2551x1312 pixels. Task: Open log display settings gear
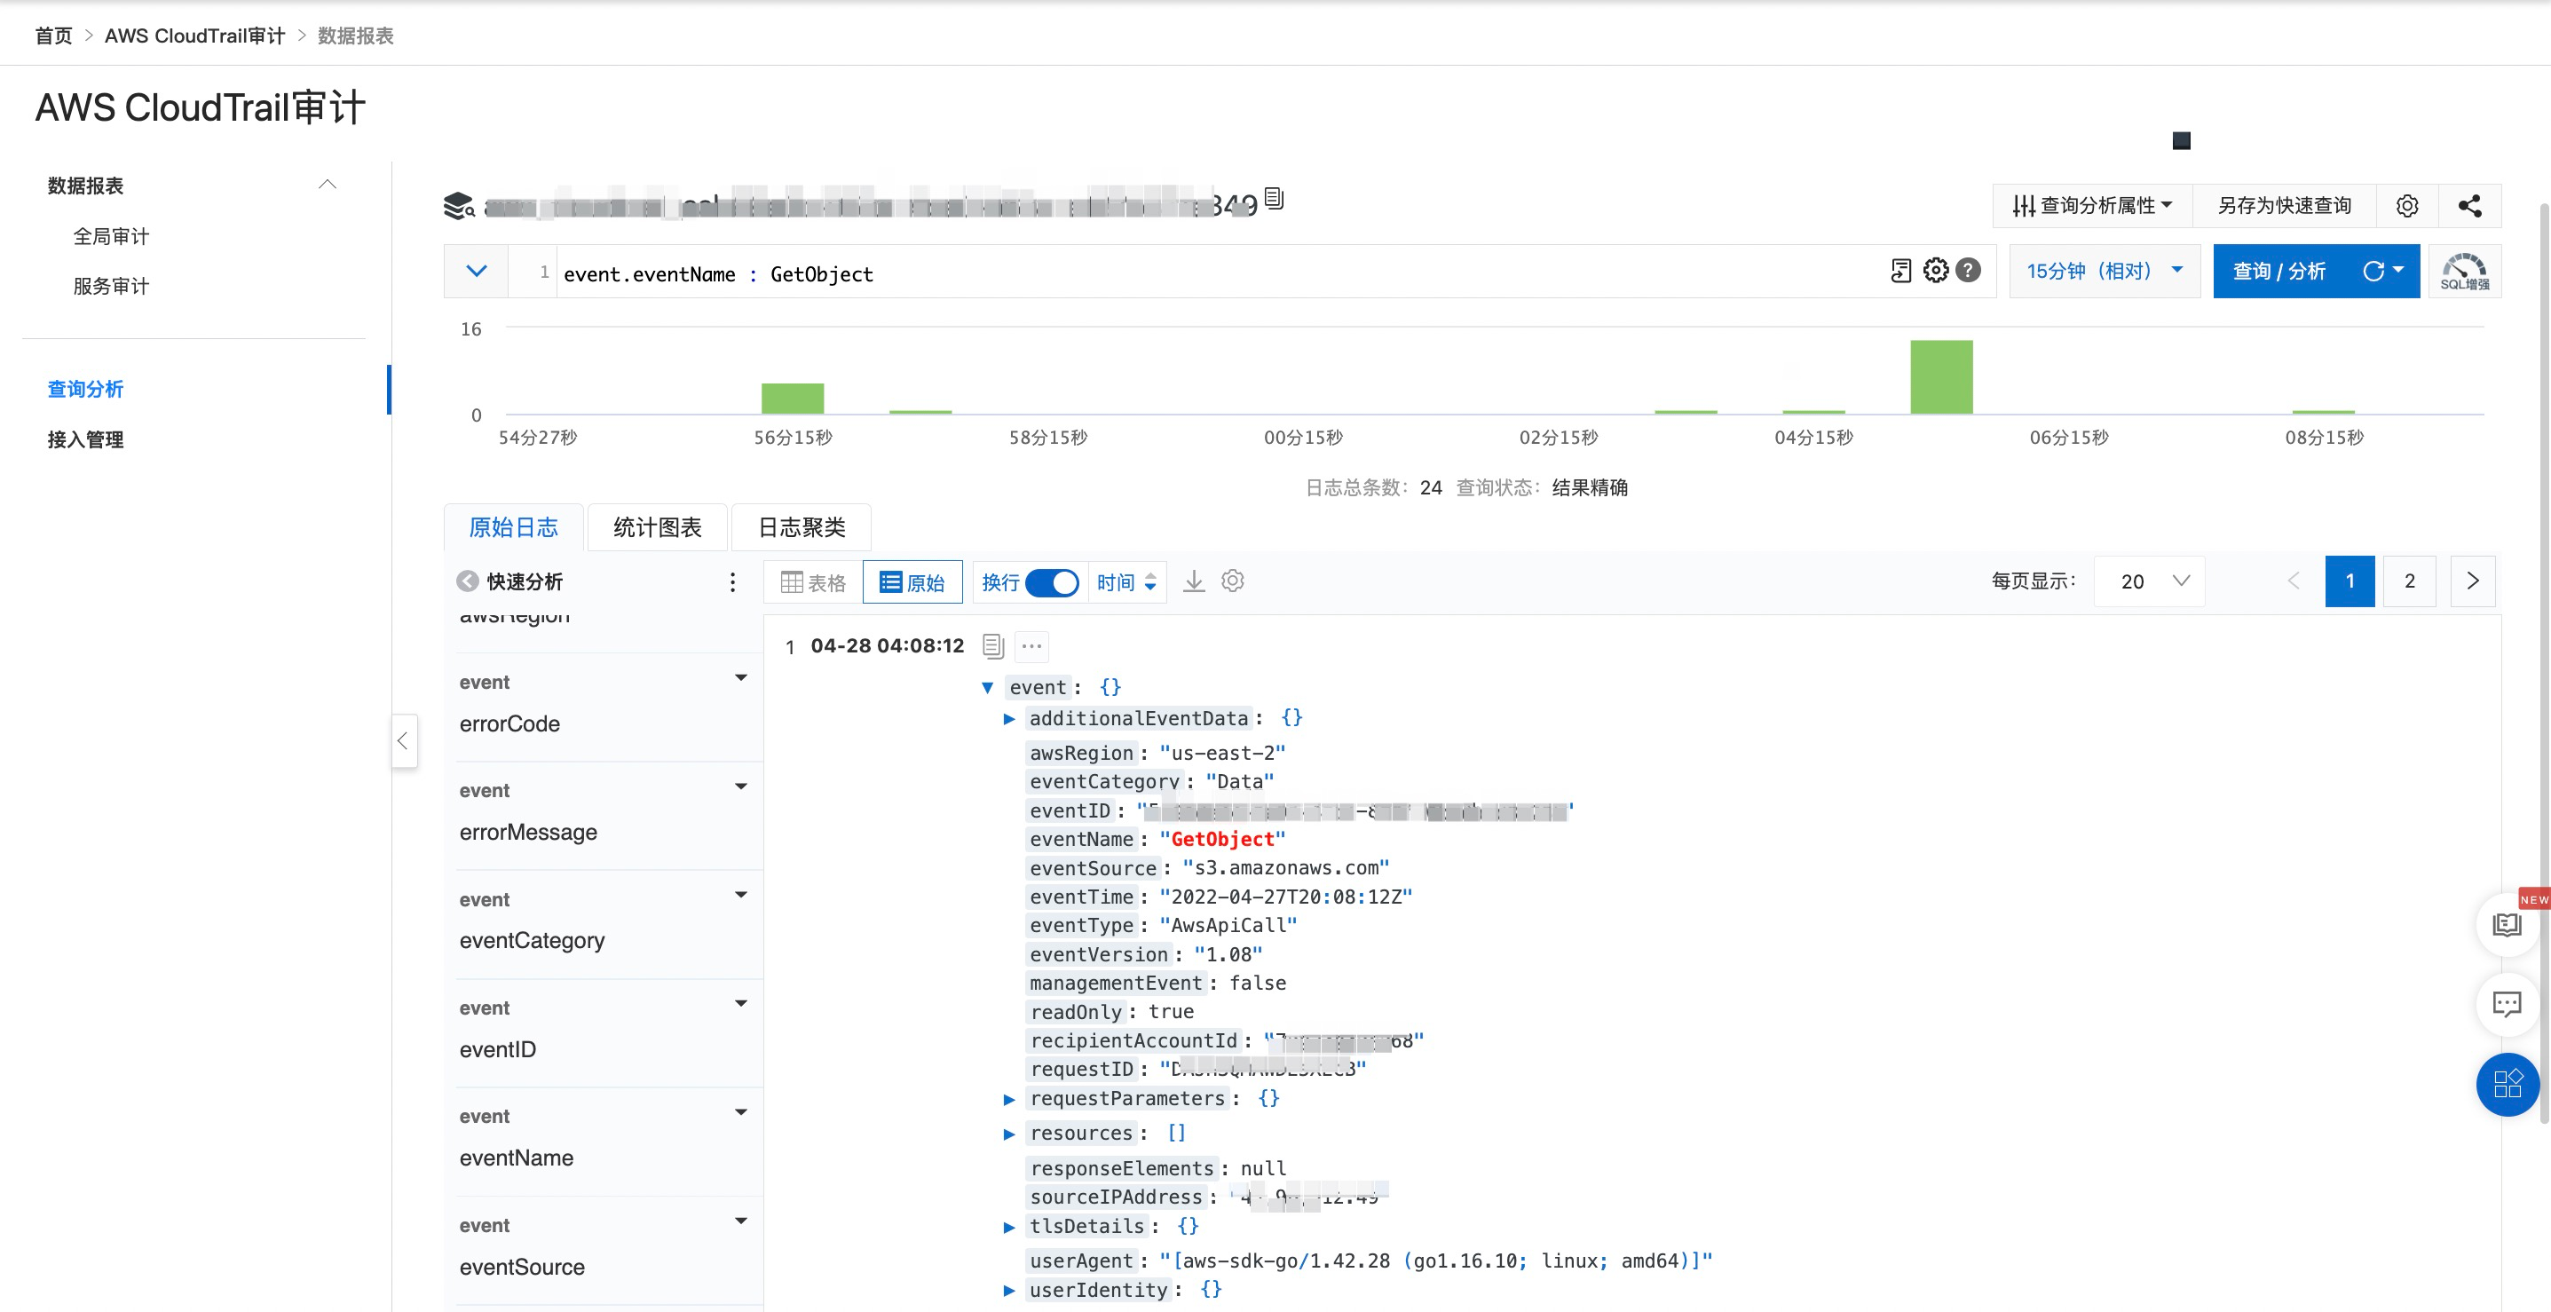(x=1233, y=581)
